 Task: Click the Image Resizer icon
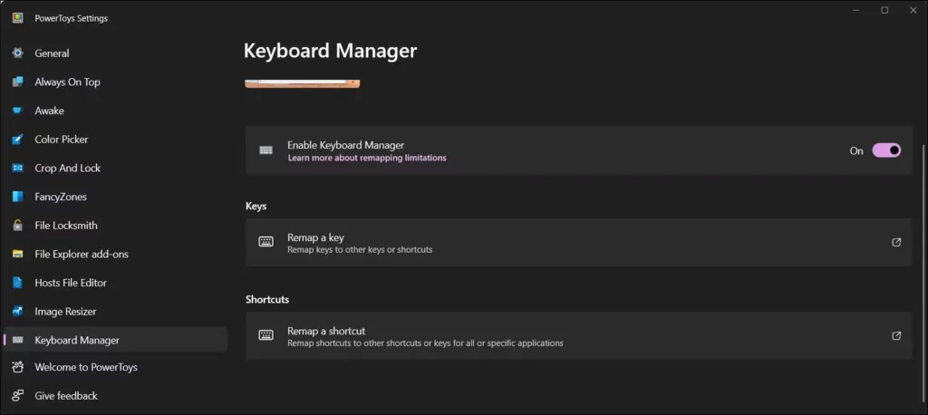pos(18,312)
